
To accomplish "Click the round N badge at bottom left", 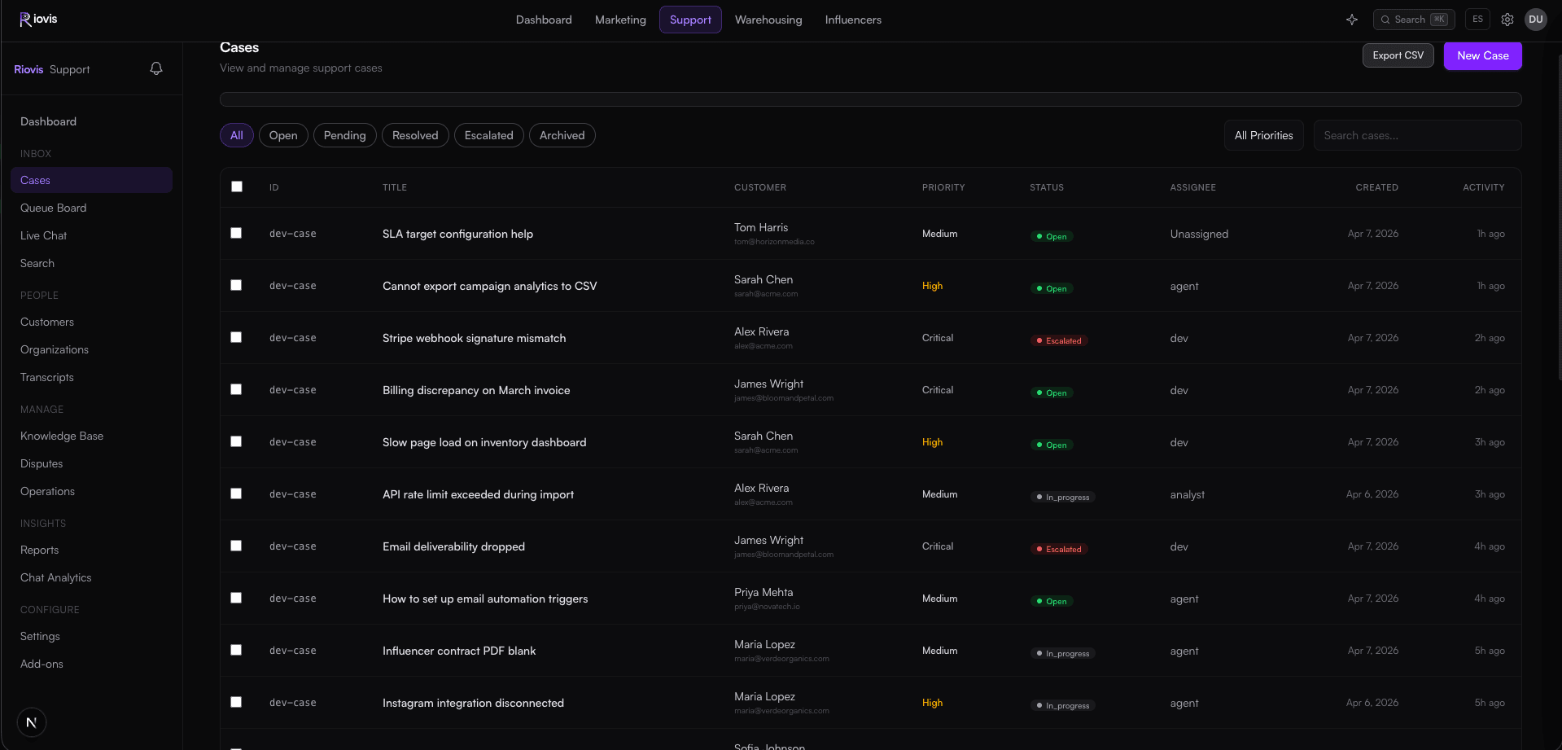I will pyautogui.click(x=32, y=722).
